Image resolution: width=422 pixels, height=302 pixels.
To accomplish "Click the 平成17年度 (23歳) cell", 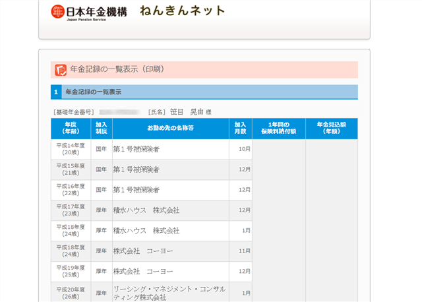I will [71, 210].
